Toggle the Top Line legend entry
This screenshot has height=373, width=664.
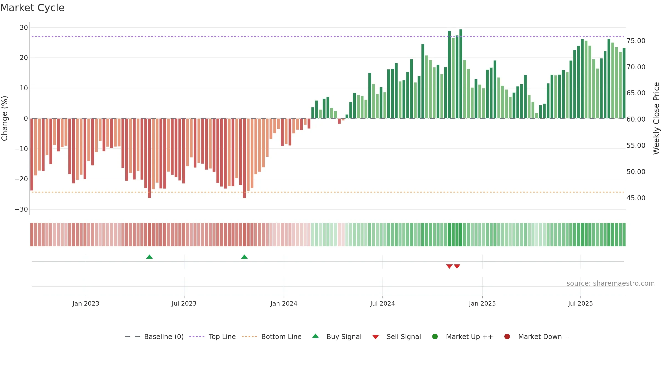pos(212,337)
